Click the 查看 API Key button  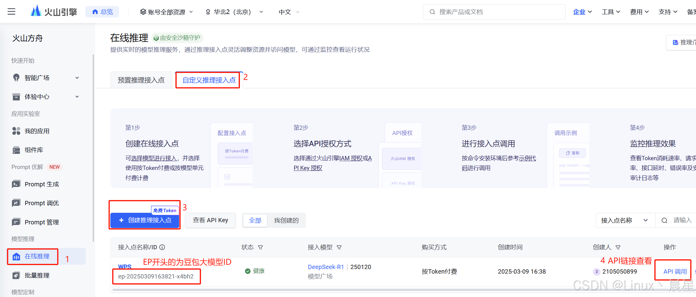(x=210, y=220)
